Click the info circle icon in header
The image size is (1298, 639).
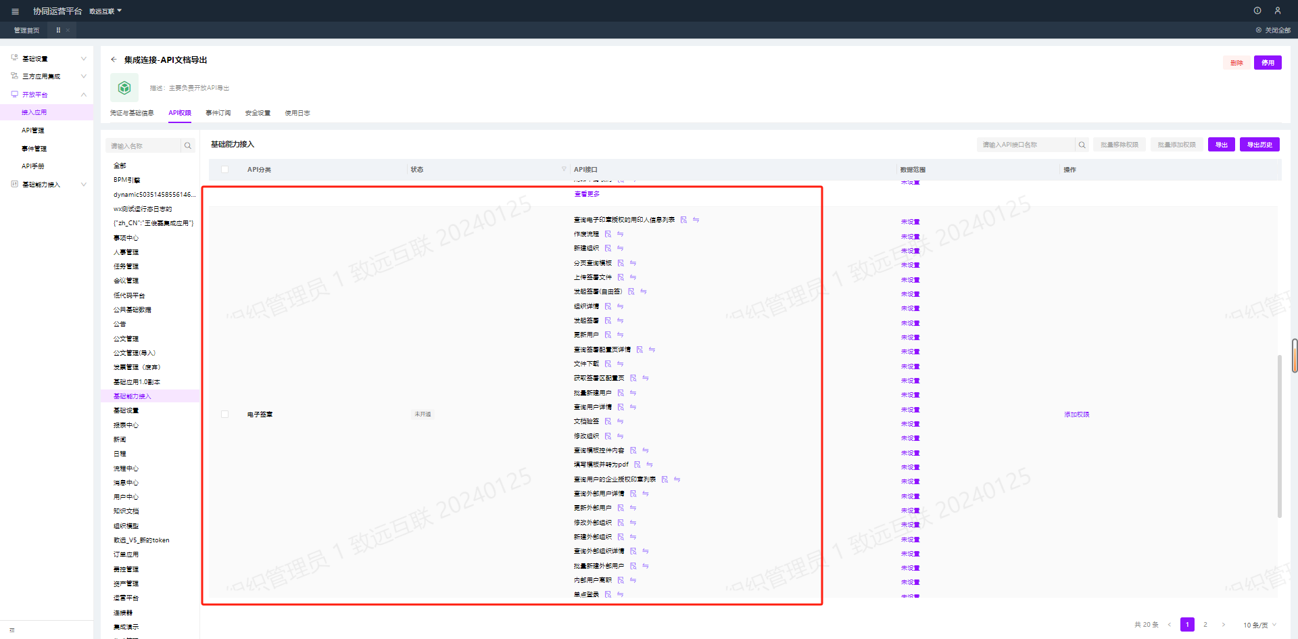tap(1257, 11)
